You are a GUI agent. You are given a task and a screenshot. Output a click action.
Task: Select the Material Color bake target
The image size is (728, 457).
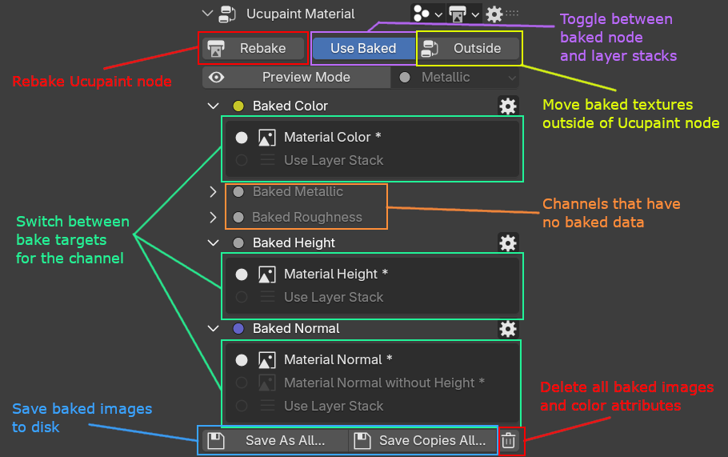242,138
